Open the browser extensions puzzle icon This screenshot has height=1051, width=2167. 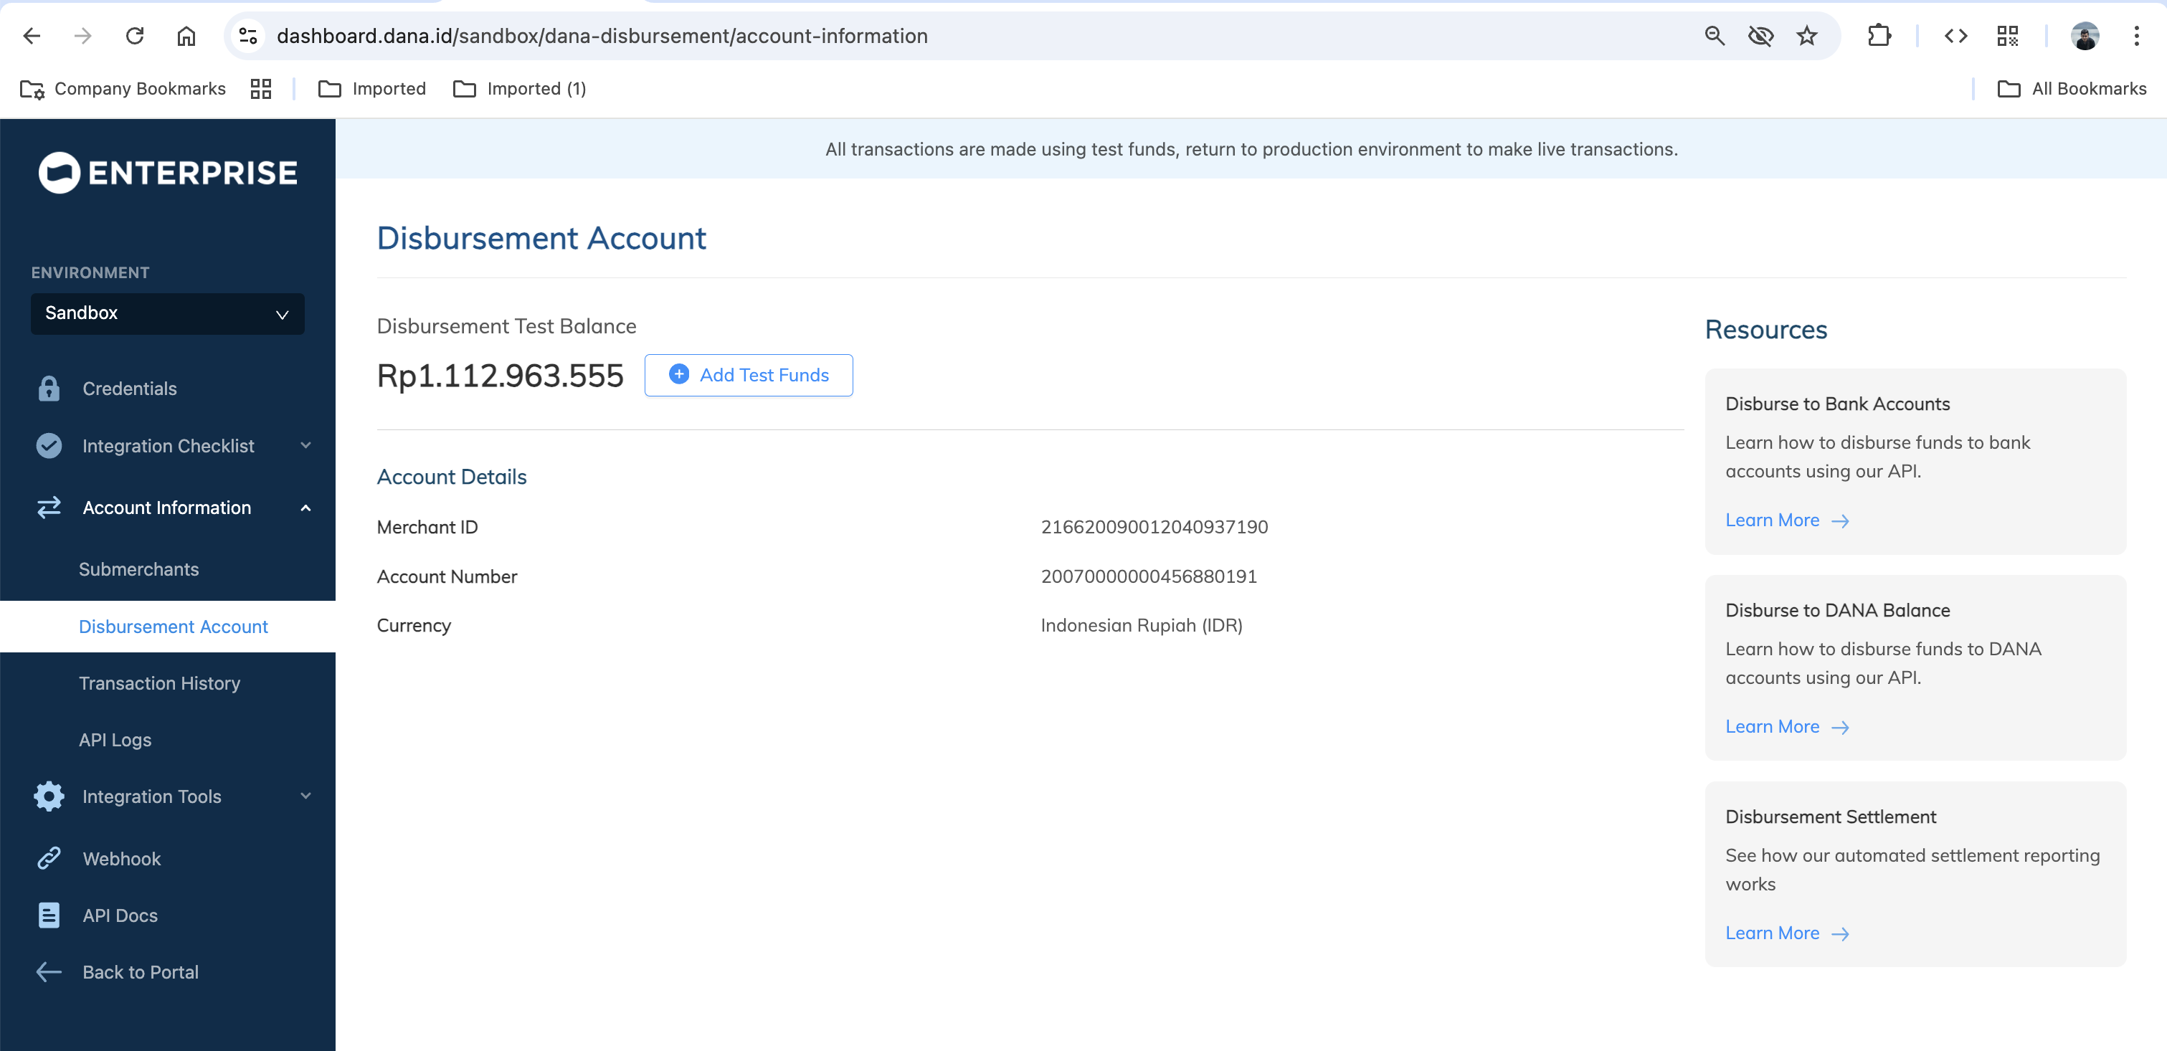pos(1879,36)
